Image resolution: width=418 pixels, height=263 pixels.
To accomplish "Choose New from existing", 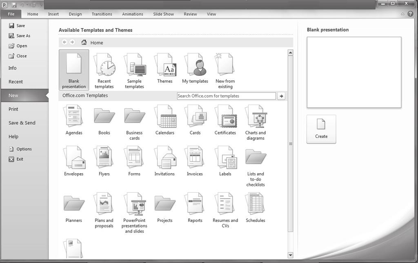I will pyautogui.click(x=225, y=70).
